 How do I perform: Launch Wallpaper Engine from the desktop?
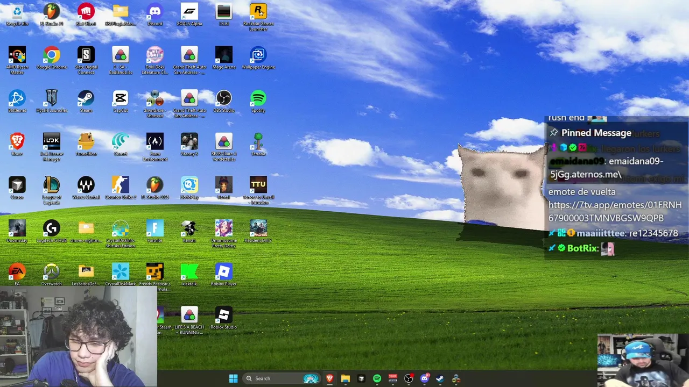tap(258, 58)
